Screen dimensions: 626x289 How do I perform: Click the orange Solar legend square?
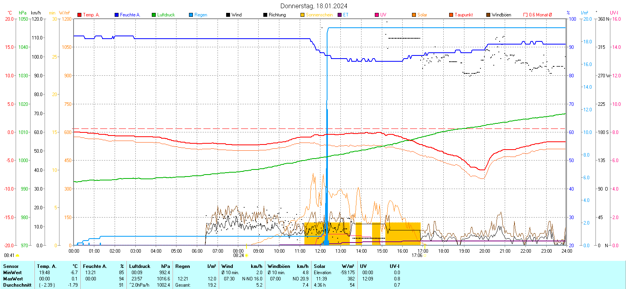pos(414,15)
